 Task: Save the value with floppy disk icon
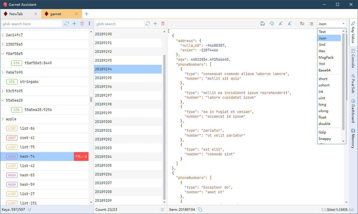click(x=263, y=24)
